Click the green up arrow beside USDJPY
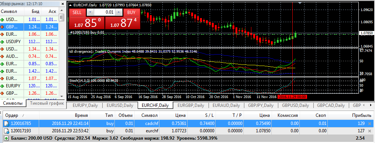Image resolution: width=375 pixels, height=143 pixels. [x=3, y=42]
